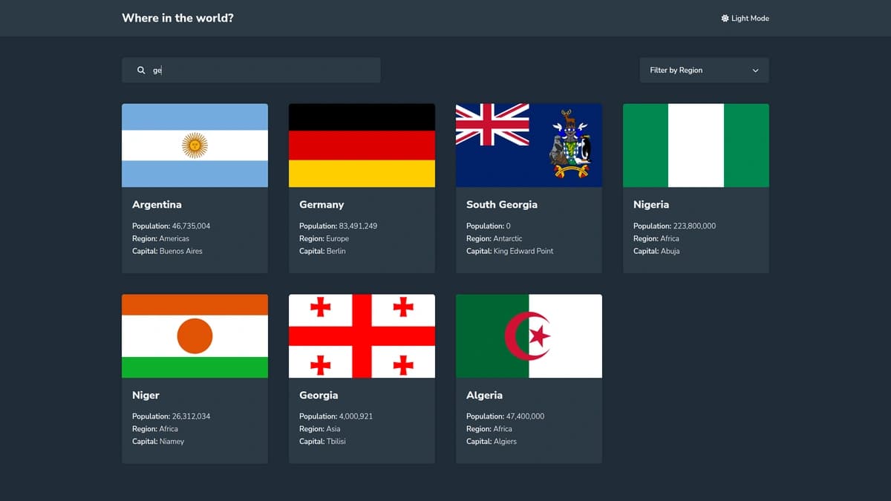Viewport: 891px width, 501px height.
Task: Click the Niger flag image
Action: coord(195,335)
